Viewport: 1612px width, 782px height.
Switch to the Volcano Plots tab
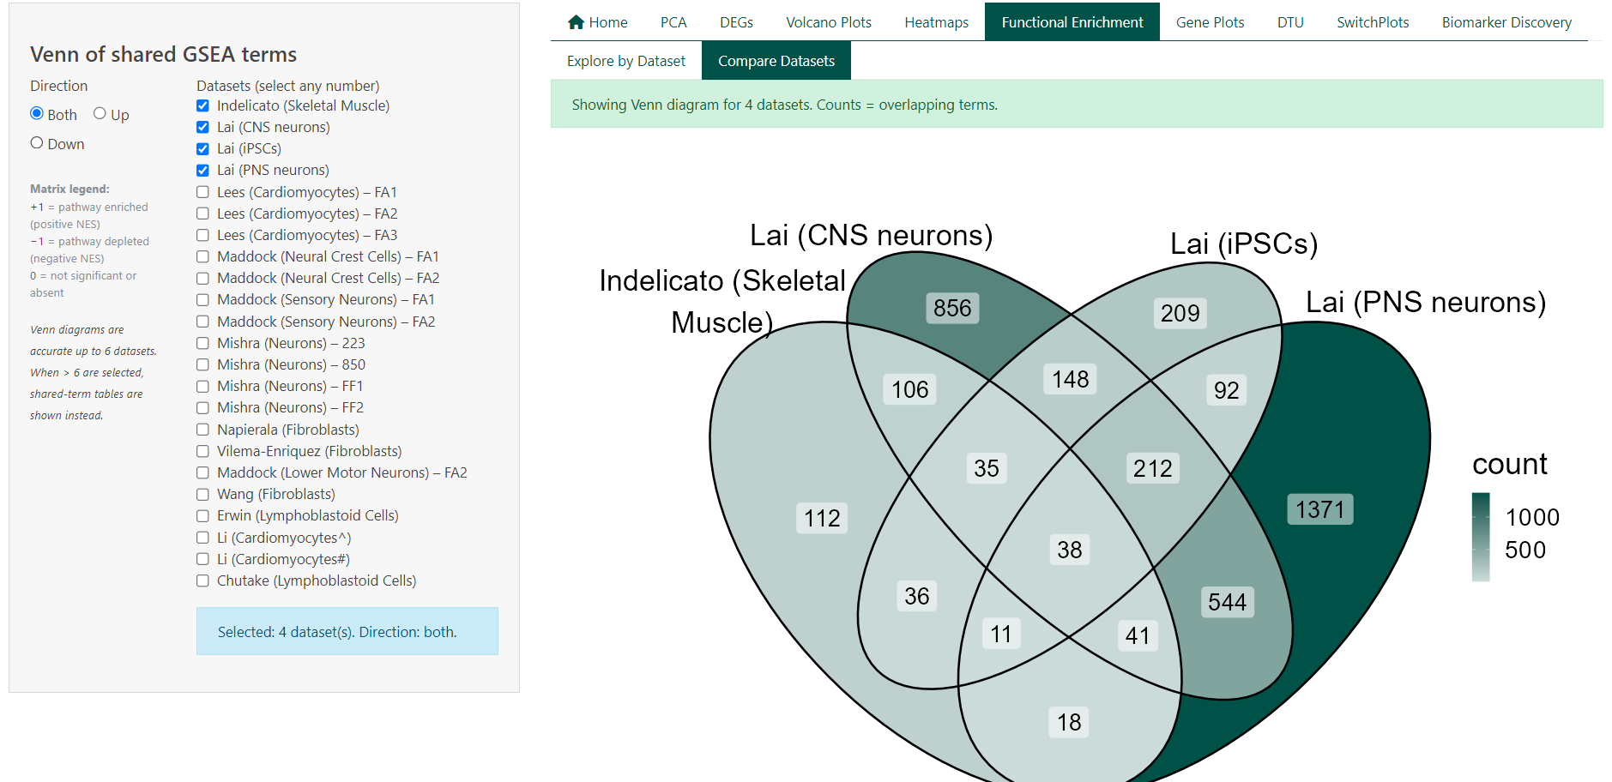[828, 22]
